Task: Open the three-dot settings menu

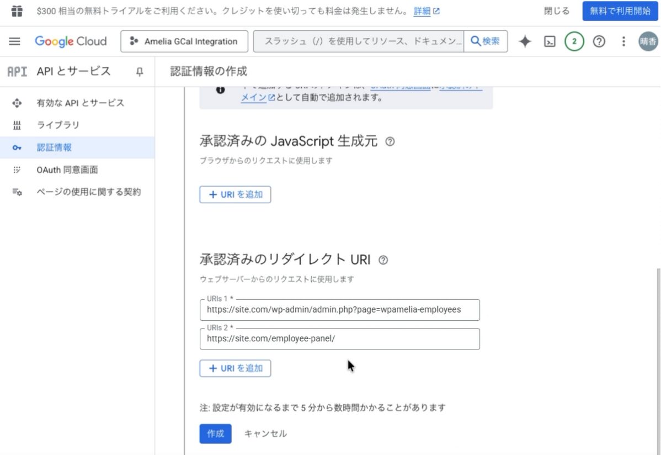Action: point(623,41)
